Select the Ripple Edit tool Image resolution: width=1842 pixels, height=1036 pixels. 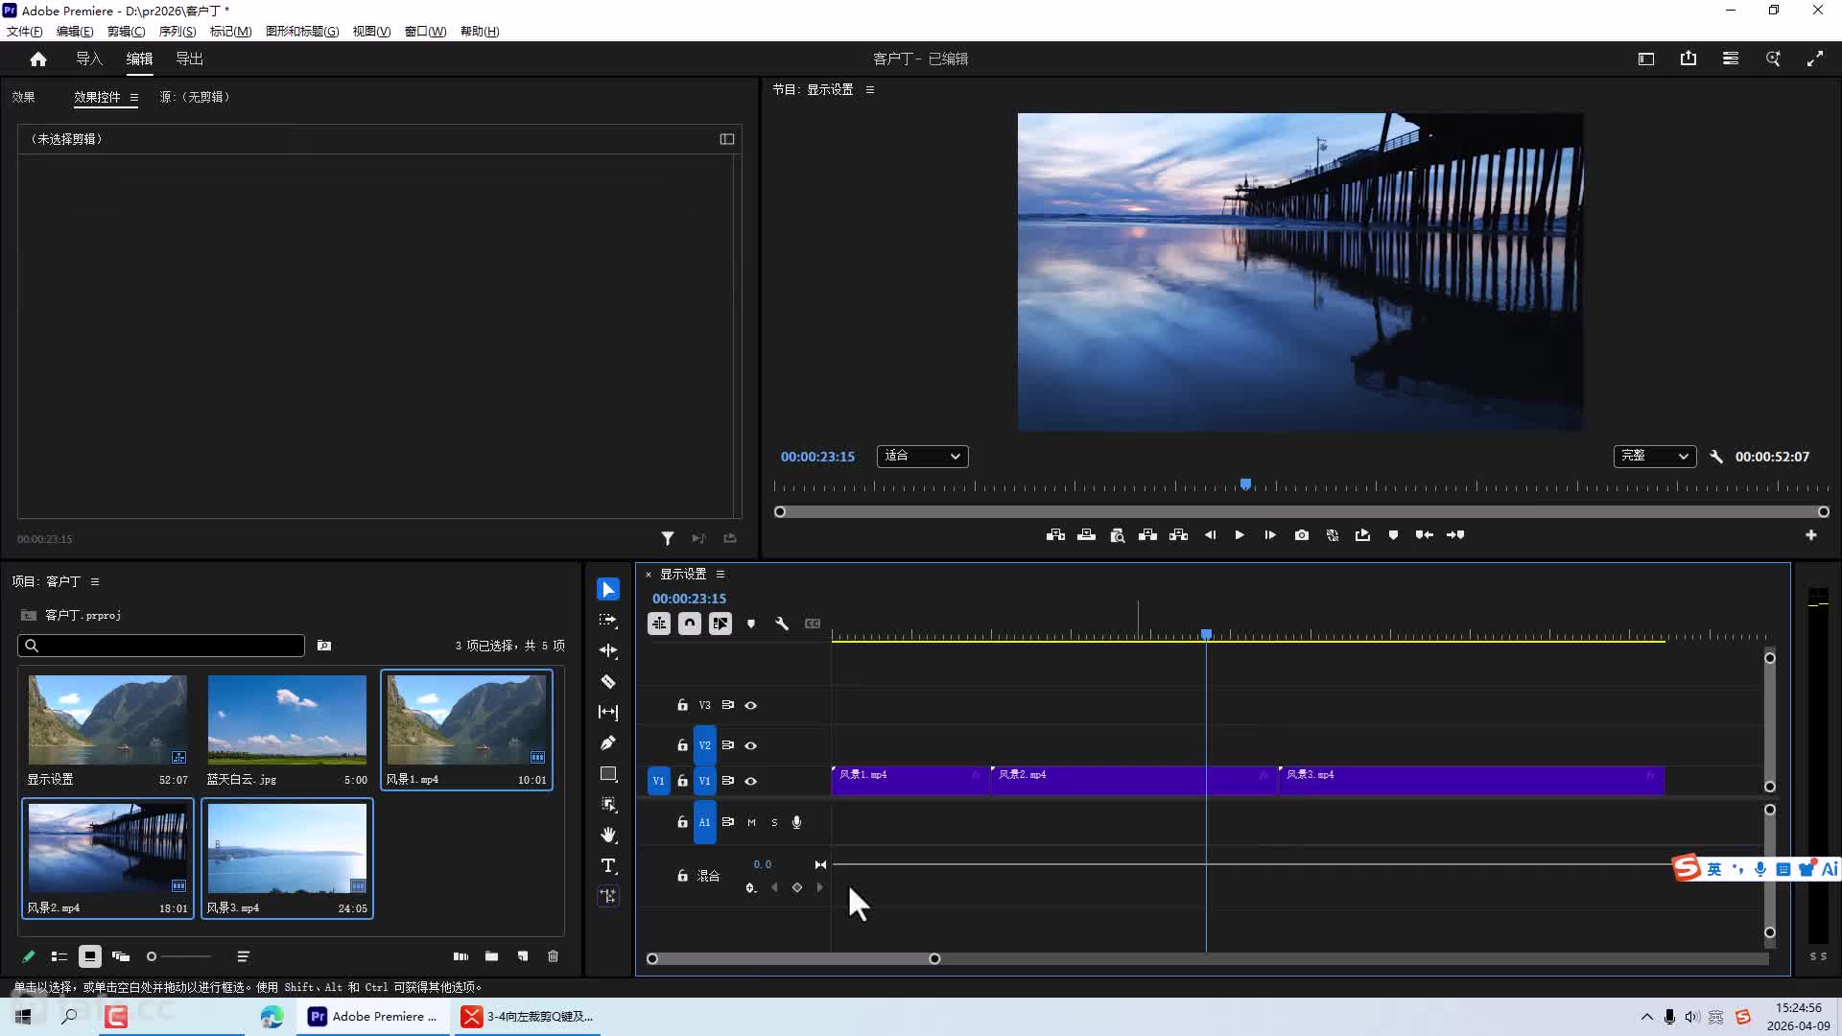tap(608, 650)
